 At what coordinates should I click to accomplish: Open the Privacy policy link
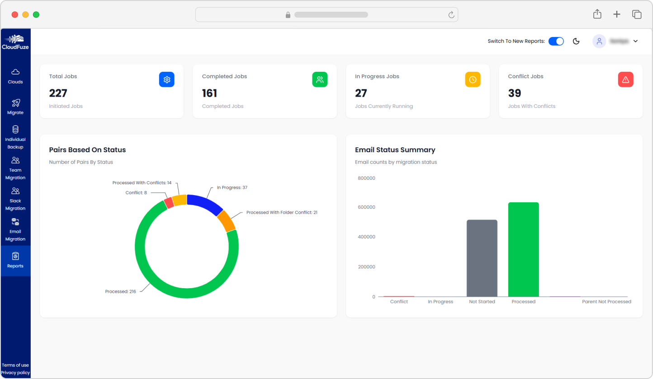15,373
